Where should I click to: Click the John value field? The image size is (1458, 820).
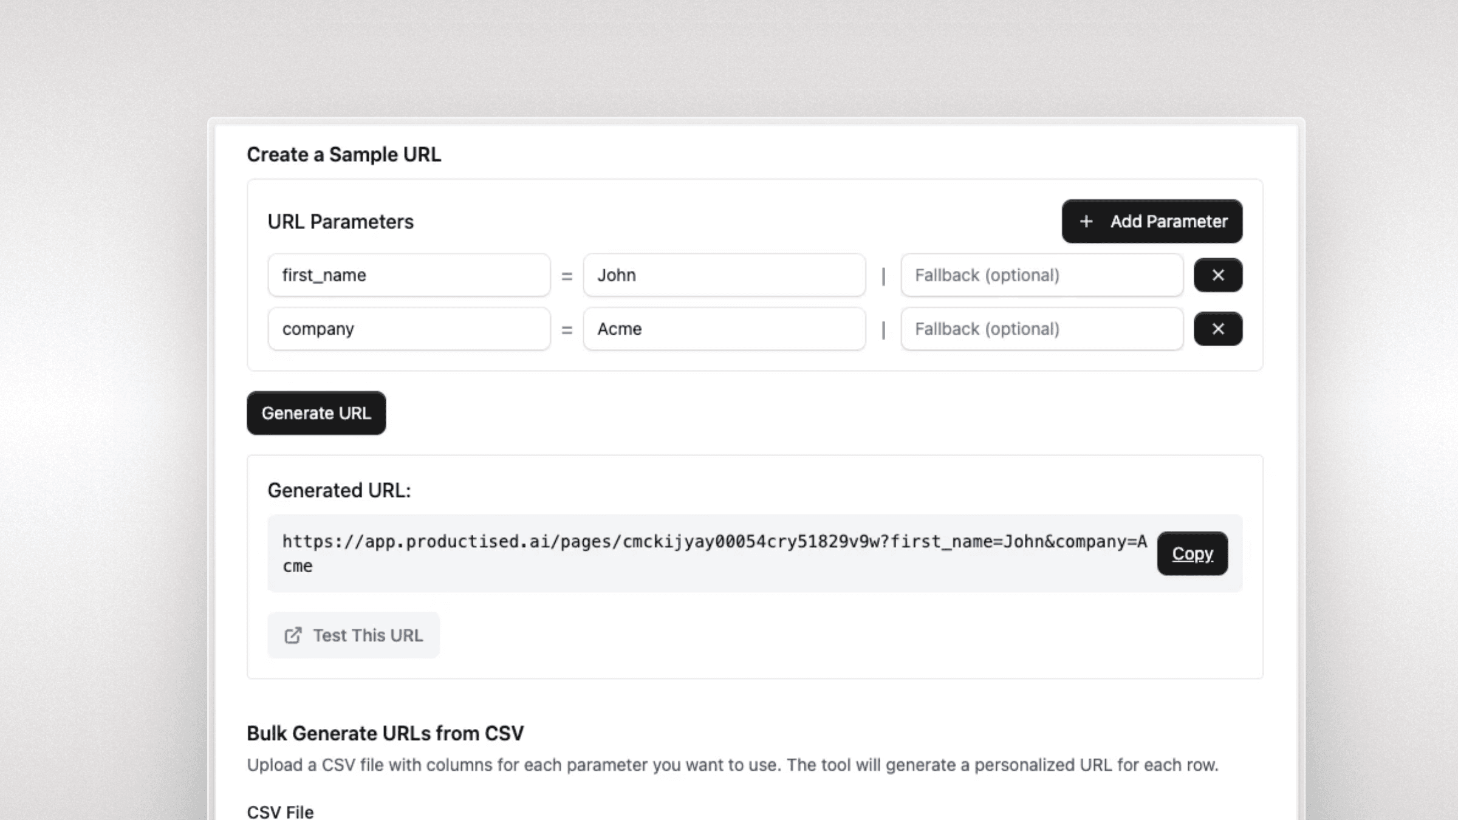click(x=724, y=275)
